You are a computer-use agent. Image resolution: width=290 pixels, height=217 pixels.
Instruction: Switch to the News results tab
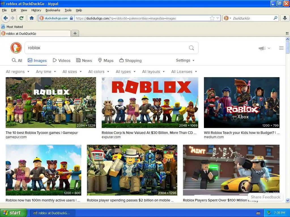tap(84, 60)
